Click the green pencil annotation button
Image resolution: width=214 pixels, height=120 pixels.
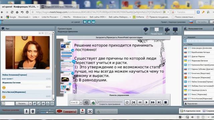(93, 102)
